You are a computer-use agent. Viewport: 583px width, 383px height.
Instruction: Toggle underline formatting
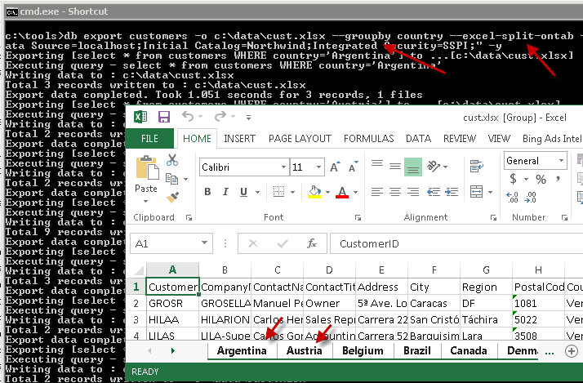pos(243,192)
